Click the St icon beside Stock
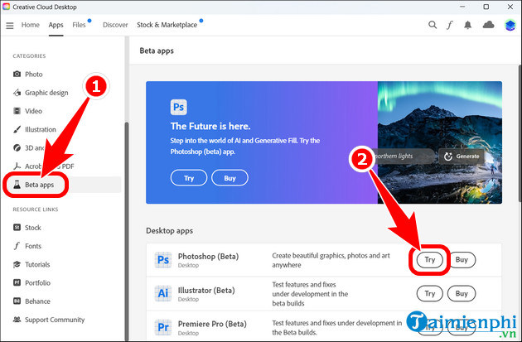Screen dimensions: 522x342 click(17, 227)
